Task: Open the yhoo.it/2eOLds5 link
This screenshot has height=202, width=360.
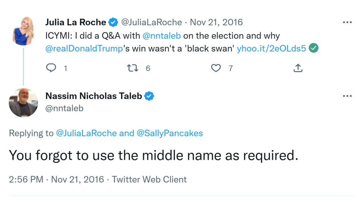Action: point(271,49)
